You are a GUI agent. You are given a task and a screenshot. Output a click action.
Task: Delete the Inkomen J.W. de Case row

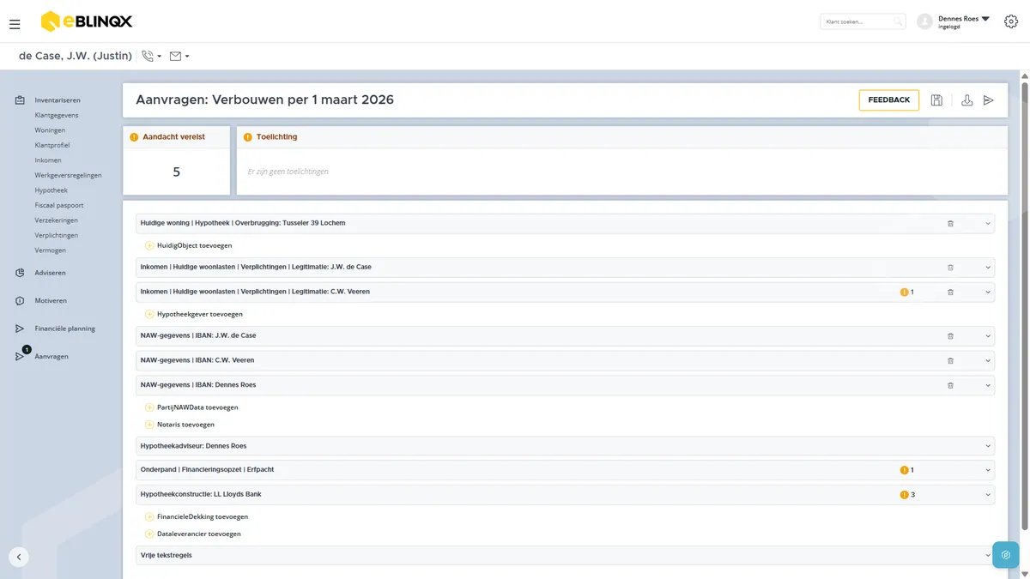[950, 267]
